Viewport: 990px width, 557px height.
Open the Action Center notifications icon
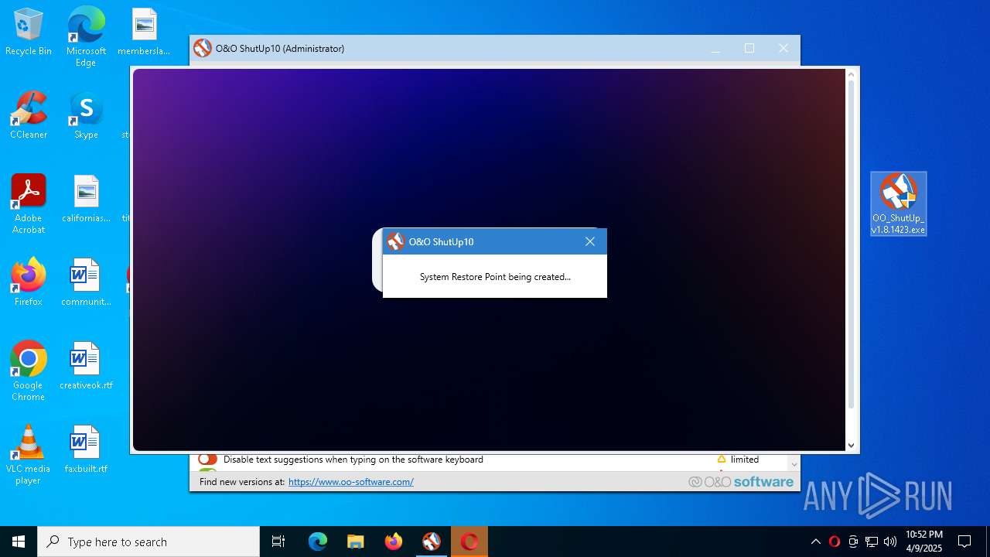(x=964, y=542)
